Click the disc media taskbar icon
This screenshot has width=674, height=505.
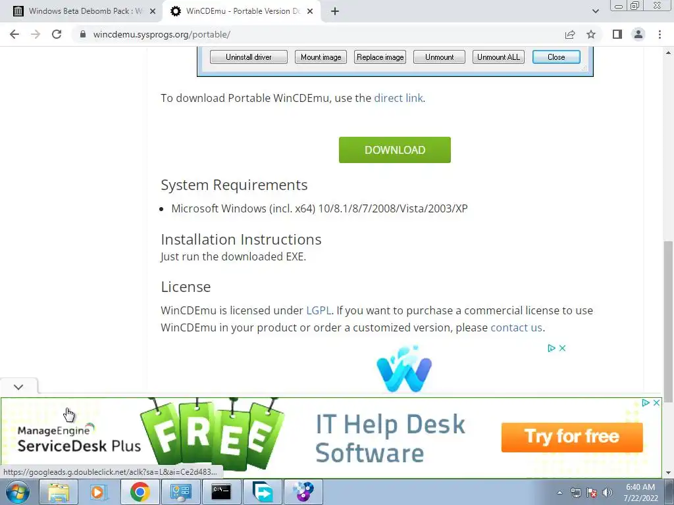(303, 492)
